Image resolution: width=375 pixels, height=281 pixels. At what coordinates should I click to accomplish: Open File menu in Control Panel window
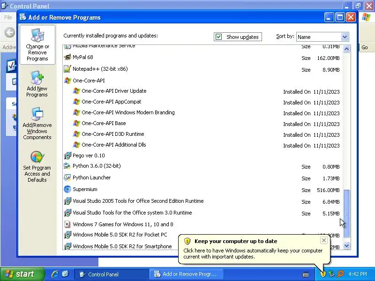pyautogui.click(x=8, y=17)
